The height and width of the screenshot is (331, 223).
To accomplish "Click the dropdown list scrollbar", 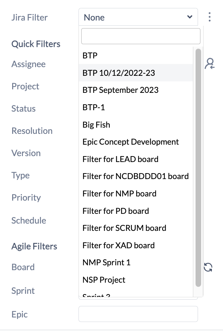I will tap(198, 167).
